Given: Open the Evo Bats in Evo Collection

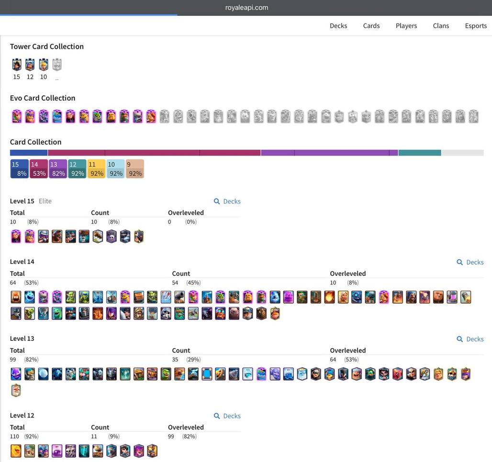Looking at the screenshot, I should point(44,116).
